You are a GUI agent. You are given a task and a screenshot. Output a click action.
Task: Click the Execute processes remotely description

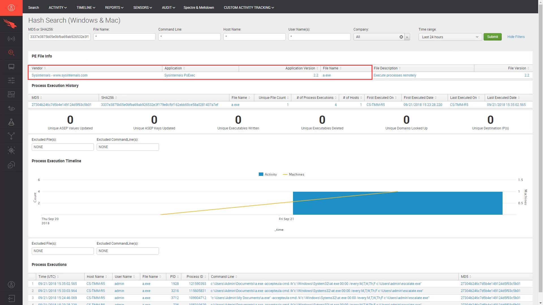point(395,75)
